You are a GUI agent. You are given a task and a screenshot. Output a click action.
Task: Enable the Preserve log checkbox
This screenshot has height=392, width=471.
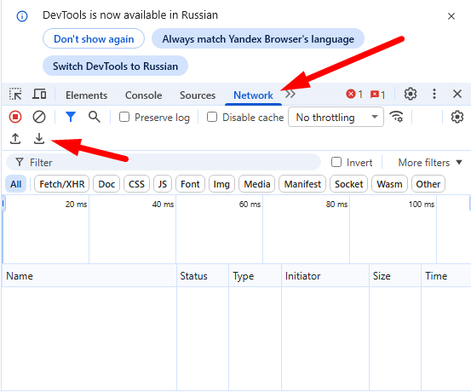tap(124, 117)
